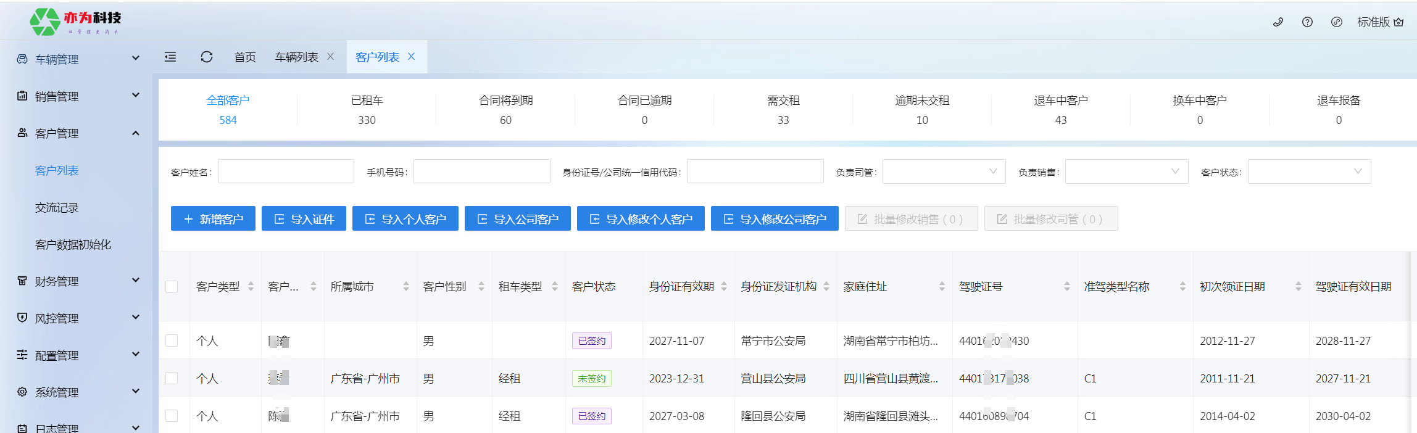Image resolution: width=1417 pixels, height=433 pixels.
Task: Click the 客户姓名 input field
Action: click(286, 171)
